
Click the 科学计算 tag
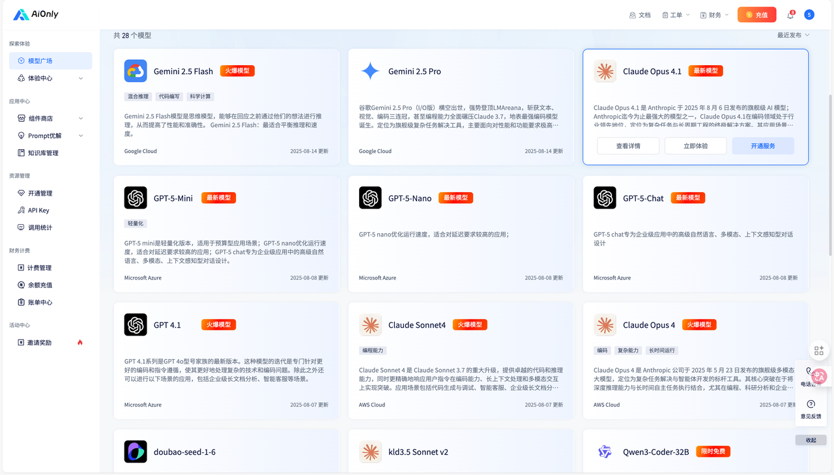click(200, 96)
